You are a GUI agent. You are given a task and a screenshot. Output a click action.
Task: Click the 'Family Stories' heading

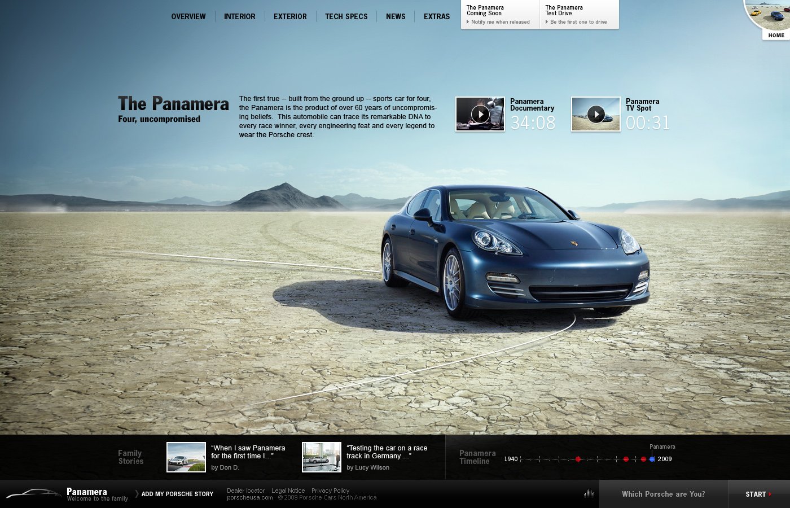131,457
